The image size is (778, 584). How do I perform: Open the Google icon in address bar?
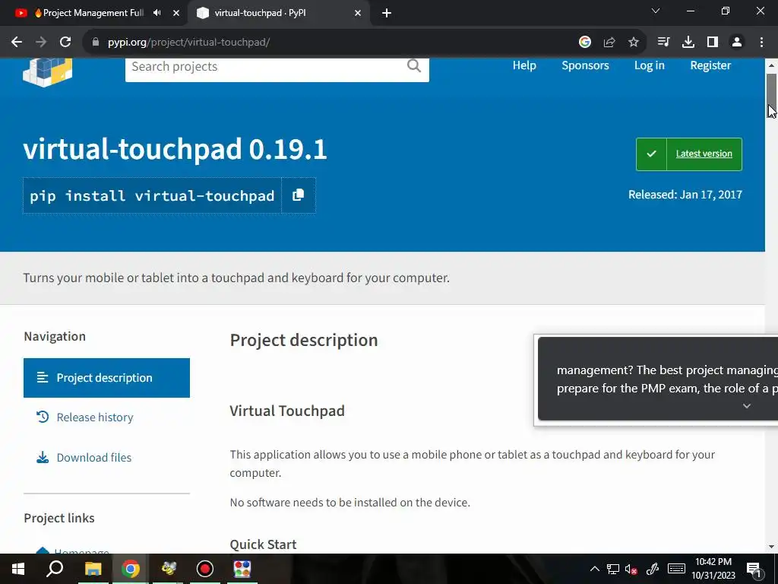point(585,43)
